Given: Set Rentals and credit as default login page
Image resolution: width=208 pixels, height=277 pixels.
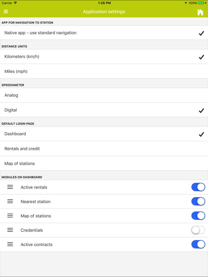Looking at the screenshot, I should tap(104, 149).
